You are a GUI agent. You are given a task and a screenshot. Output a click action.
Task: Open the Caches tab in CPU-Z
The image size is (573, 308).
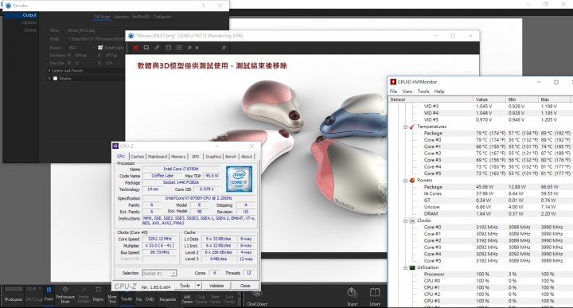coord(138,156)
